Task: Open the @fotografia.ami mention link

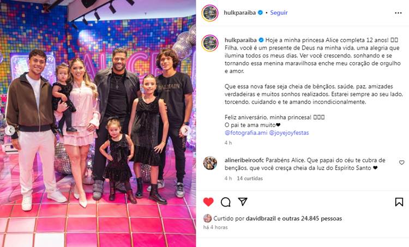Action: click(x=246, y=132)
